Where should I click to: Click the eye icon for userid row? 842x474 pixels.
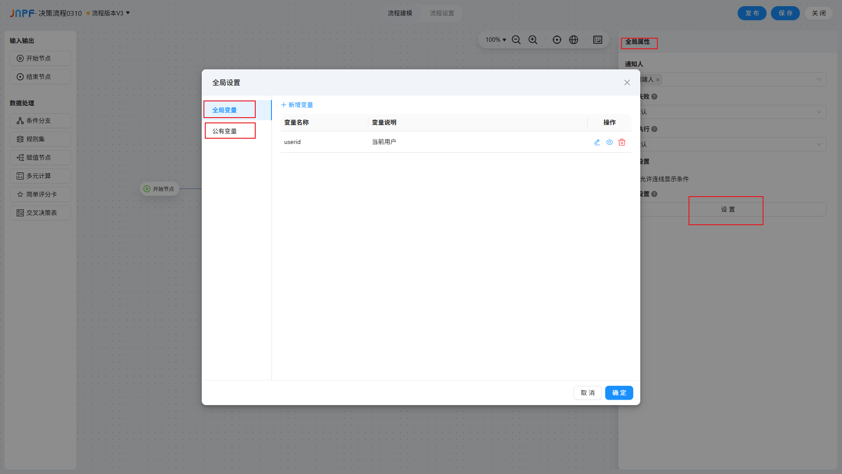(x=609, y=142)
